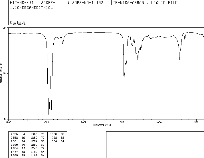The image size is (204, 158).
Task: Click the 50 label on the transmittance axis
Action: coord(4,73)
